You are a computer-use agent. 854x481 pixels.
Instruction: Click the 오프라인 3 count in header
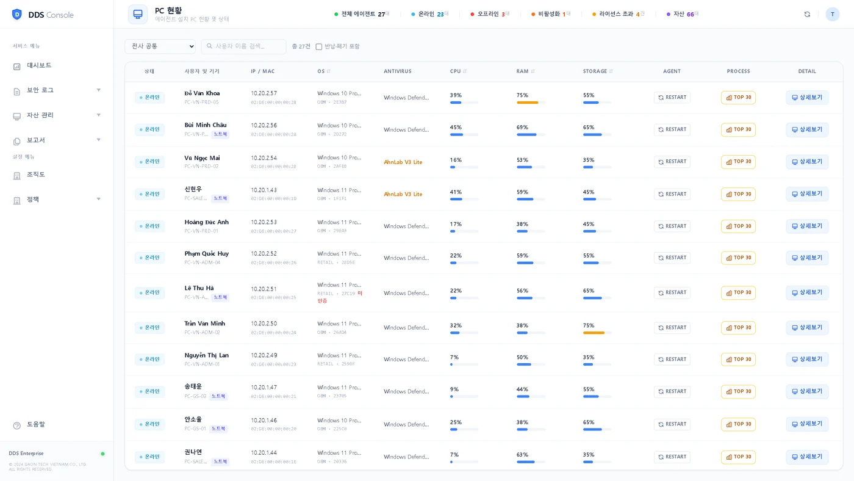click(x=490, y=14)
